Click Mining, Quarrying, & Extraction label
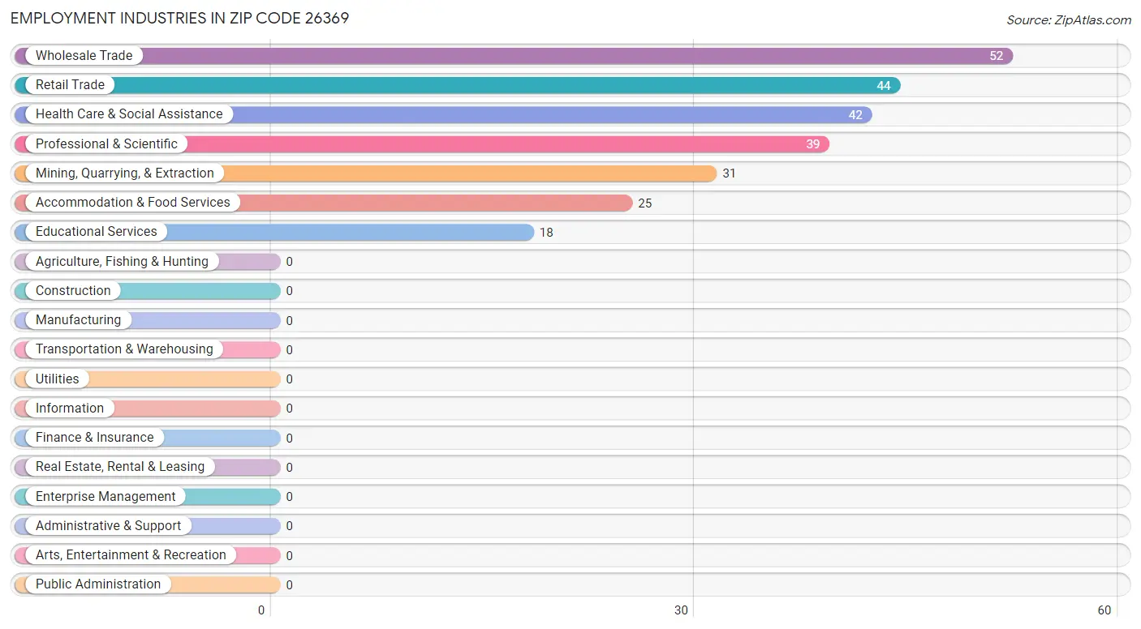 pyautogui.click(x=125, y=173)
